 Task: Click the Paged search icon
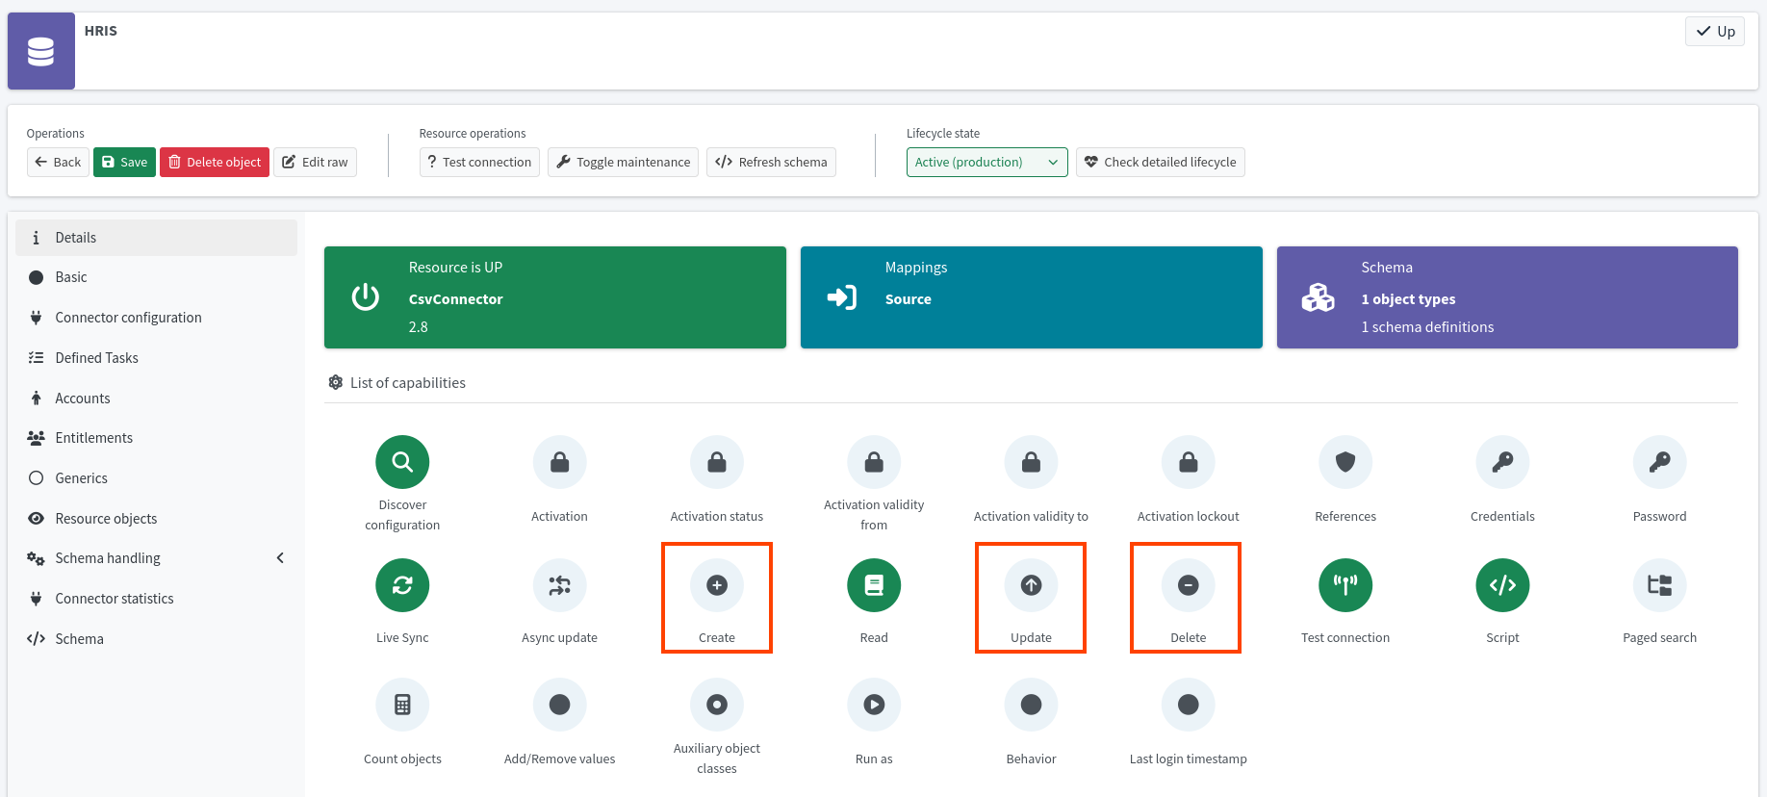(x=1660, y=585)
